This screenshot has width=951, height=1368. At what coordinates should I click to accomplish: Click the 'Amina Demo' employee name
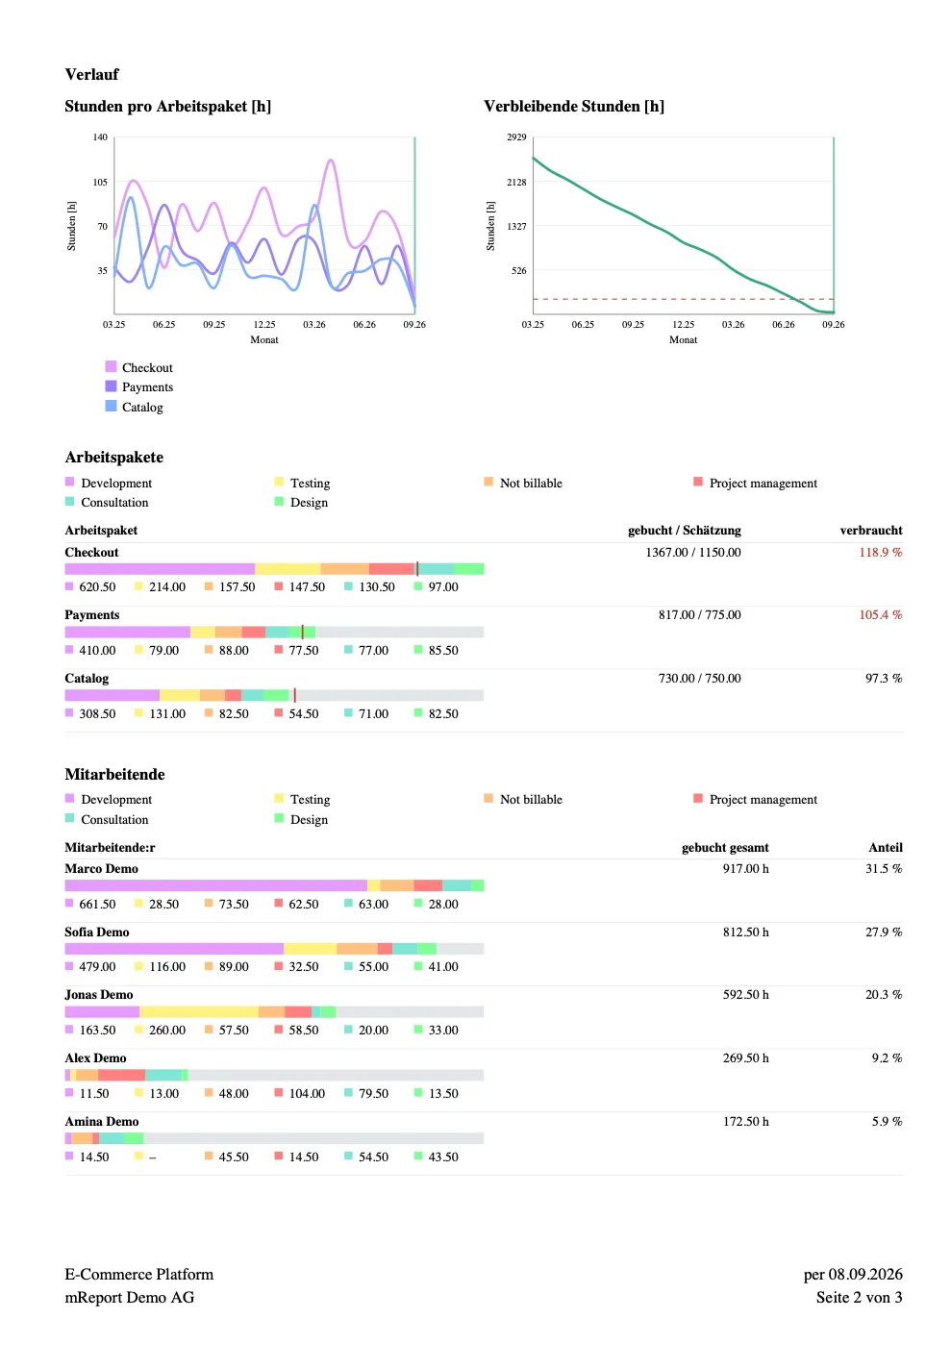coord(102,1121)
